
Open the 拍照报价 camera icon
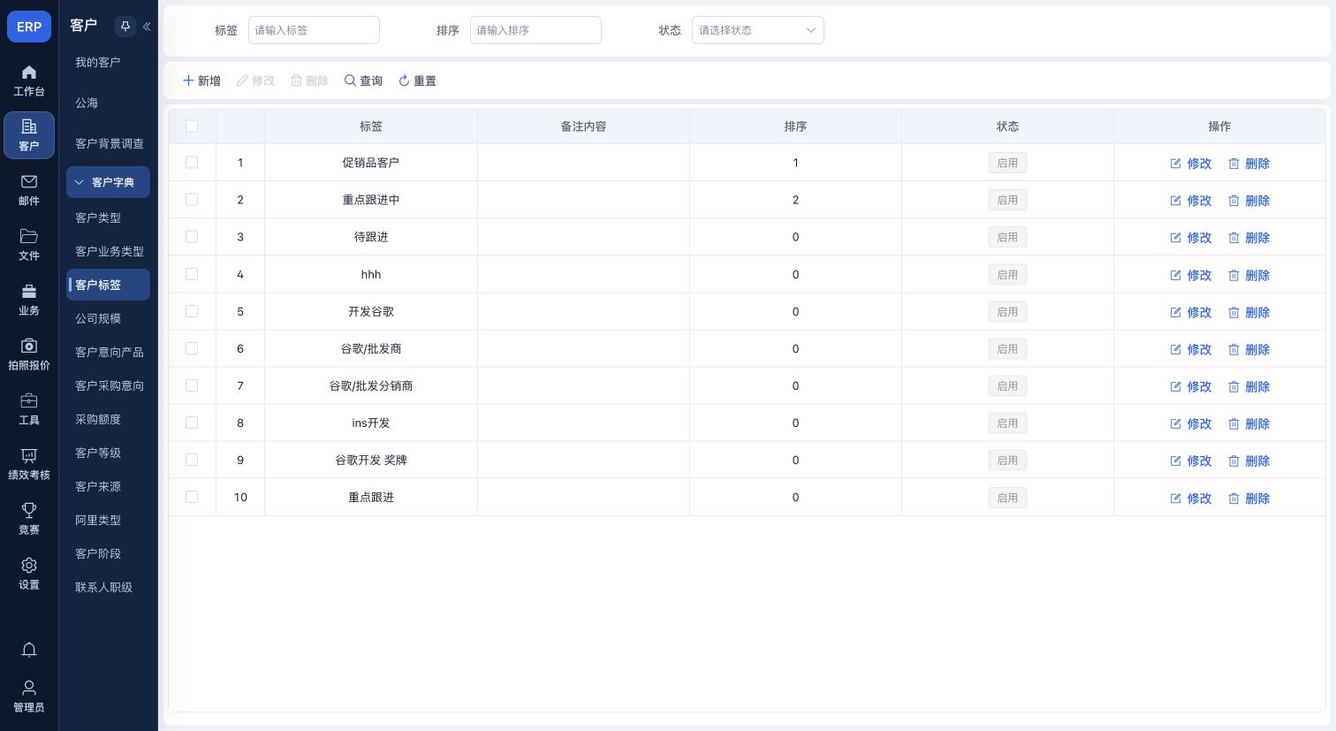point(29,346)
